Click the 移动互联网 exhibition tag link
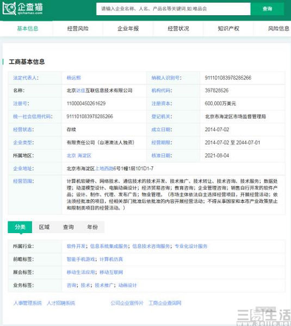 [x=112, y=272]
